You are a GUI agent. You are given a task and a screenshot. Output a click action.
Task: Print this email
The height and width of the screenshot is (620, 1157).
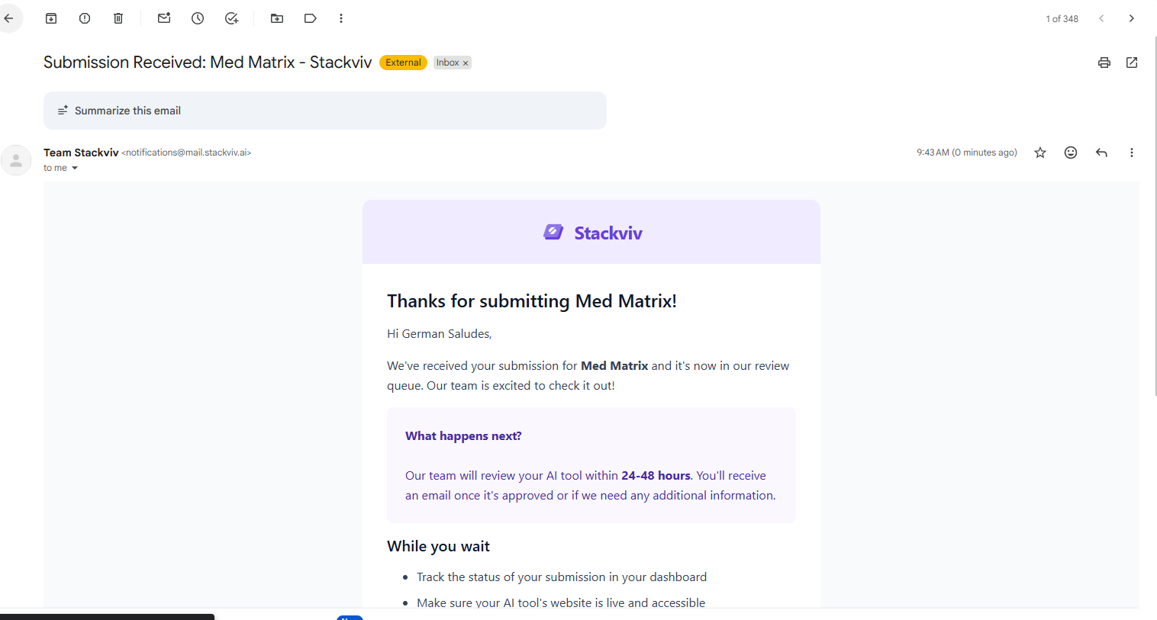coord(1104,63)
